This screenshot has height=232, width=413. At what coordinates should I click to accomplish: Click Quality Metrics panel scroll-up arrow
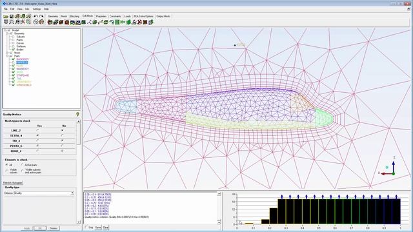tap(79, 121)
